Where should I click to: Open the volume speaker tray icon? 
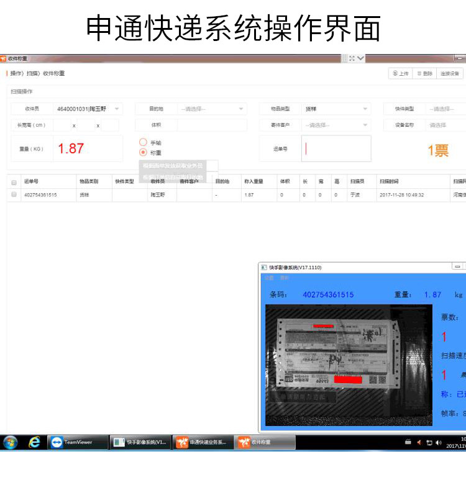(439, 443)
